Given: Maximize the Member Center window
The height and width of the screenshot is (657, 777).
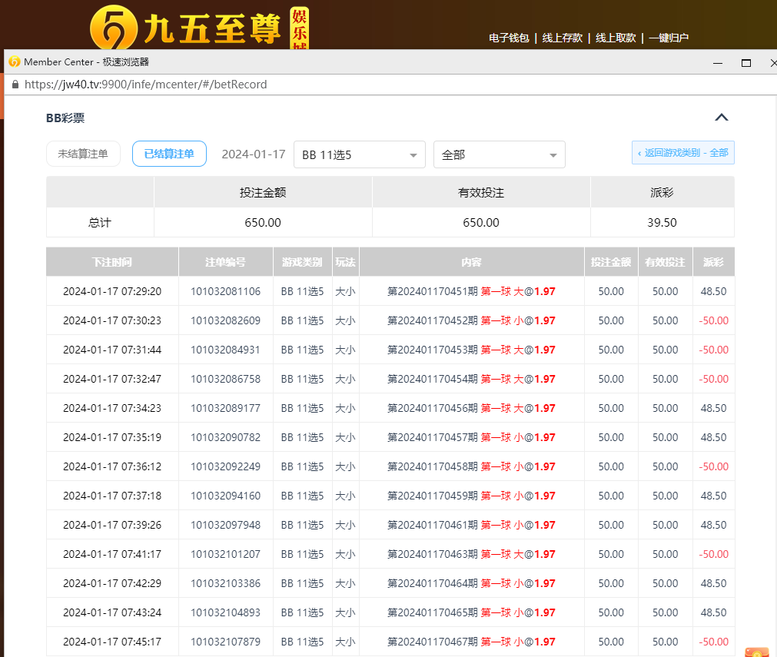Looking at the screenshot, I should click(x=745, y=63).
